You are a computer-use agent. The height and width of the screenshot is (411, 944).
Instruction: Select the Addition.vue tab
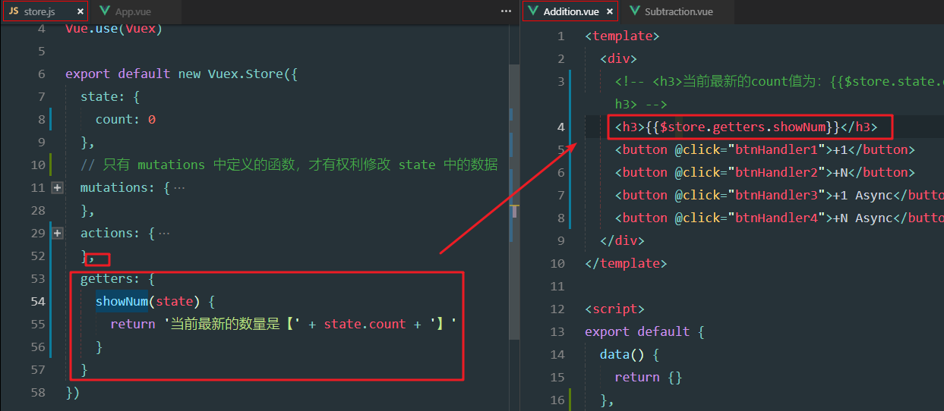point(570,12)
